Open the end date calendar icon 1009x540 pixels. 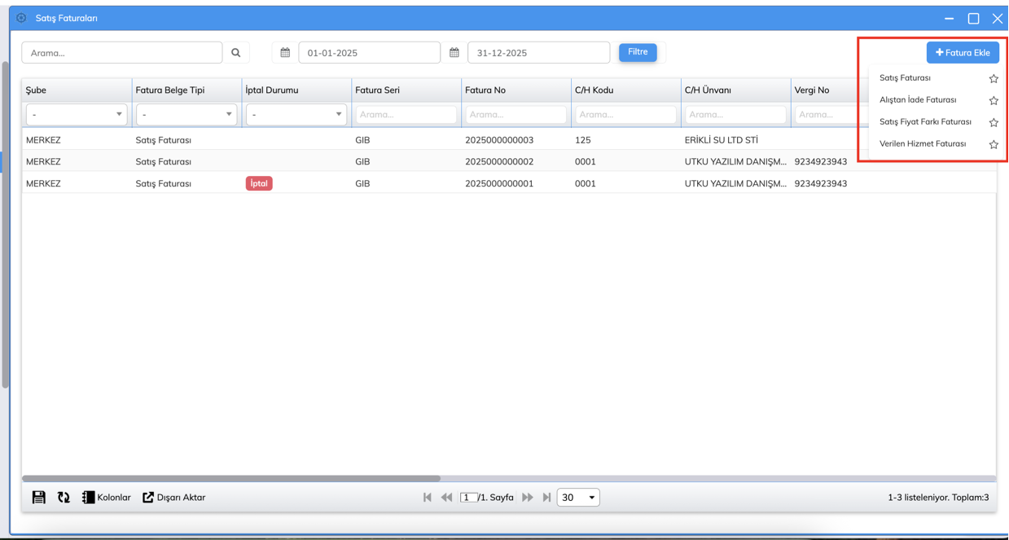454,53
